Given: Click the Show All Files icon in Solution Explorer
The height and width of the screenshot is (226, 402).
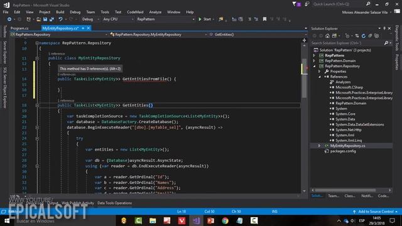Looking at the screenshot, I should pyautogui.click(x=377, y=36).
